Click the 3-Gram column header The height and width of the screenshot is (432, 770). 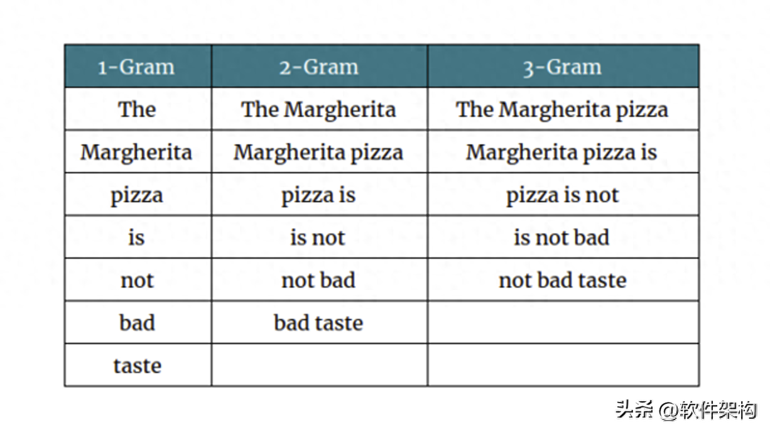(563, 66)
